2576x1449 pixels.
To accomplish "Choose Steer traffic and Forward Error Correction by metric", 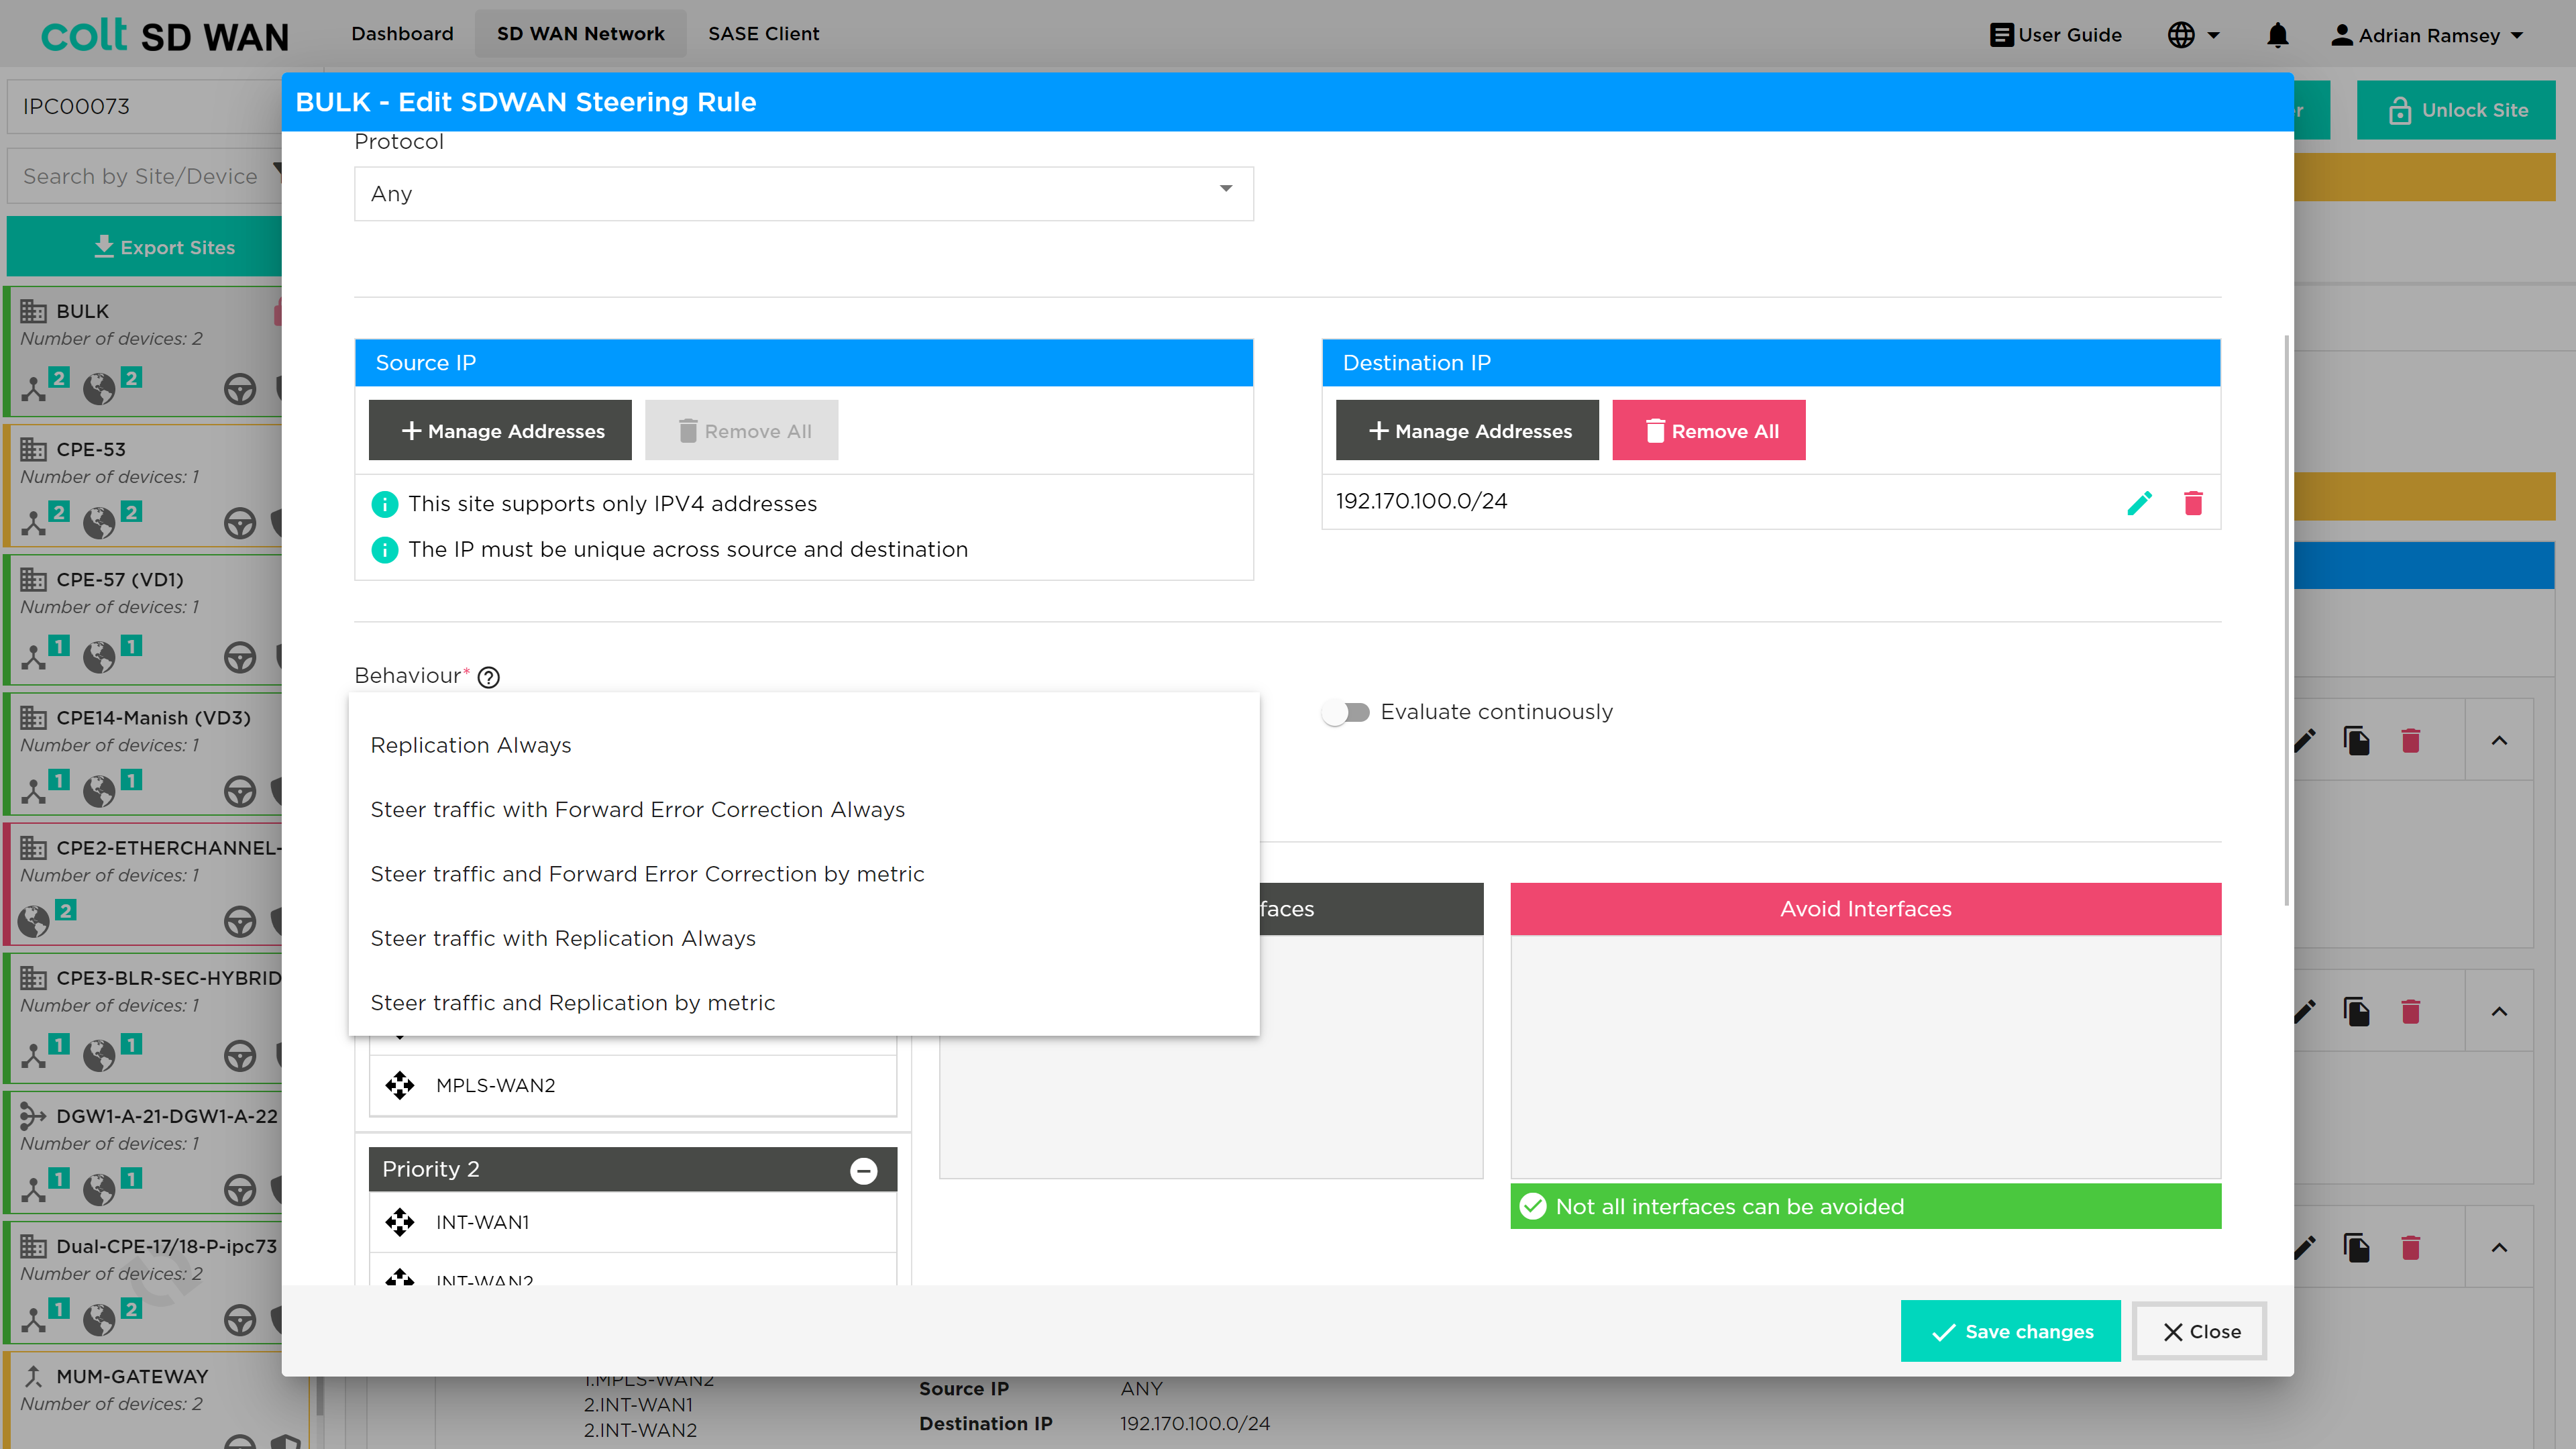I will click(x=803, y=874).
